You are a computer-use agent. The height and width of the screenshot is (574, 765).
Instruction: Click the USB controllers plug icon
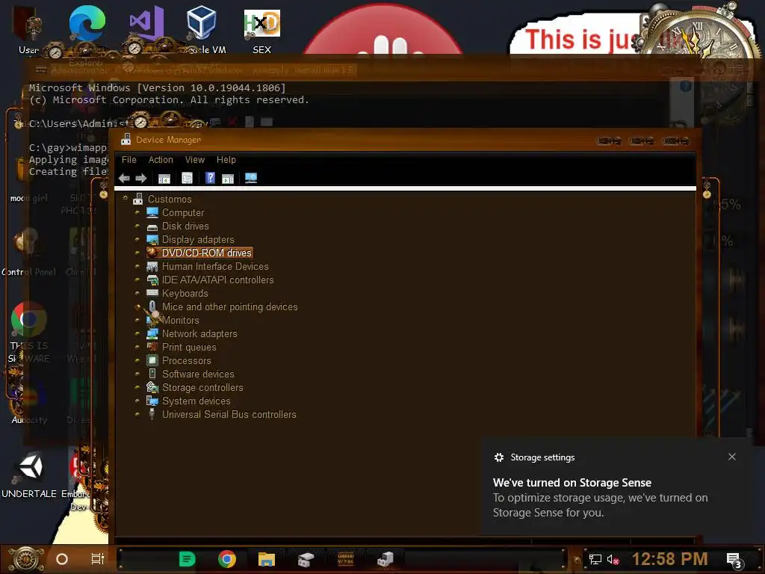pos(152,414)
